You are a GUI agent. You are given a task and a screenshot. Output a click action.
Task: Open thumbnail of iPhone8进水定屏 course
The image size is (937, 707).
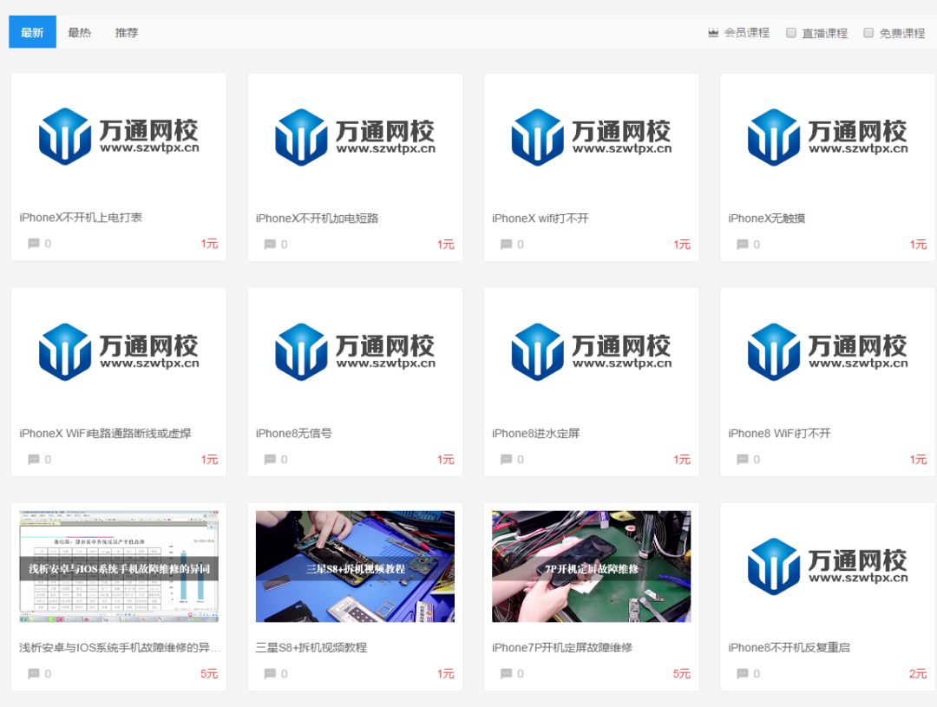click(592, 352)
